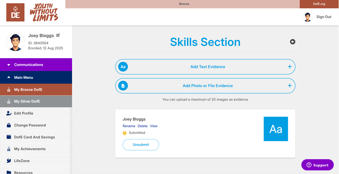Delete the Joey Bloggs evidence item

pos(142,126)
